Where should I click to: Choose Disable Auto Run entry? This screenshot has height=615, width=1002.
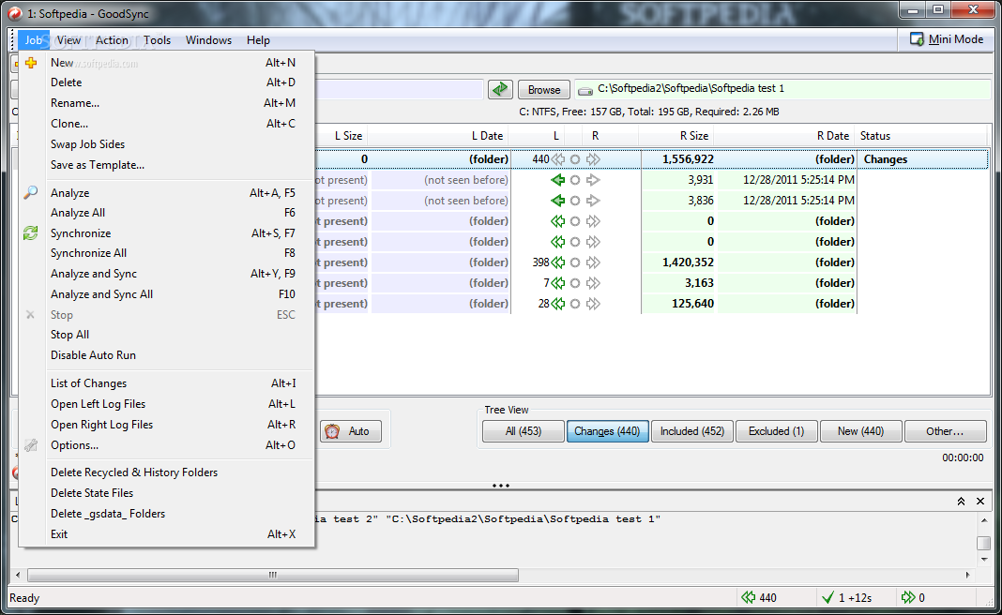click(x=167, y=355)
